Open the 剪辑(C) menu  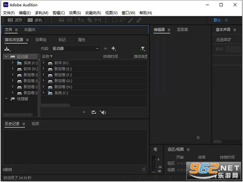(x=59, y=13)
